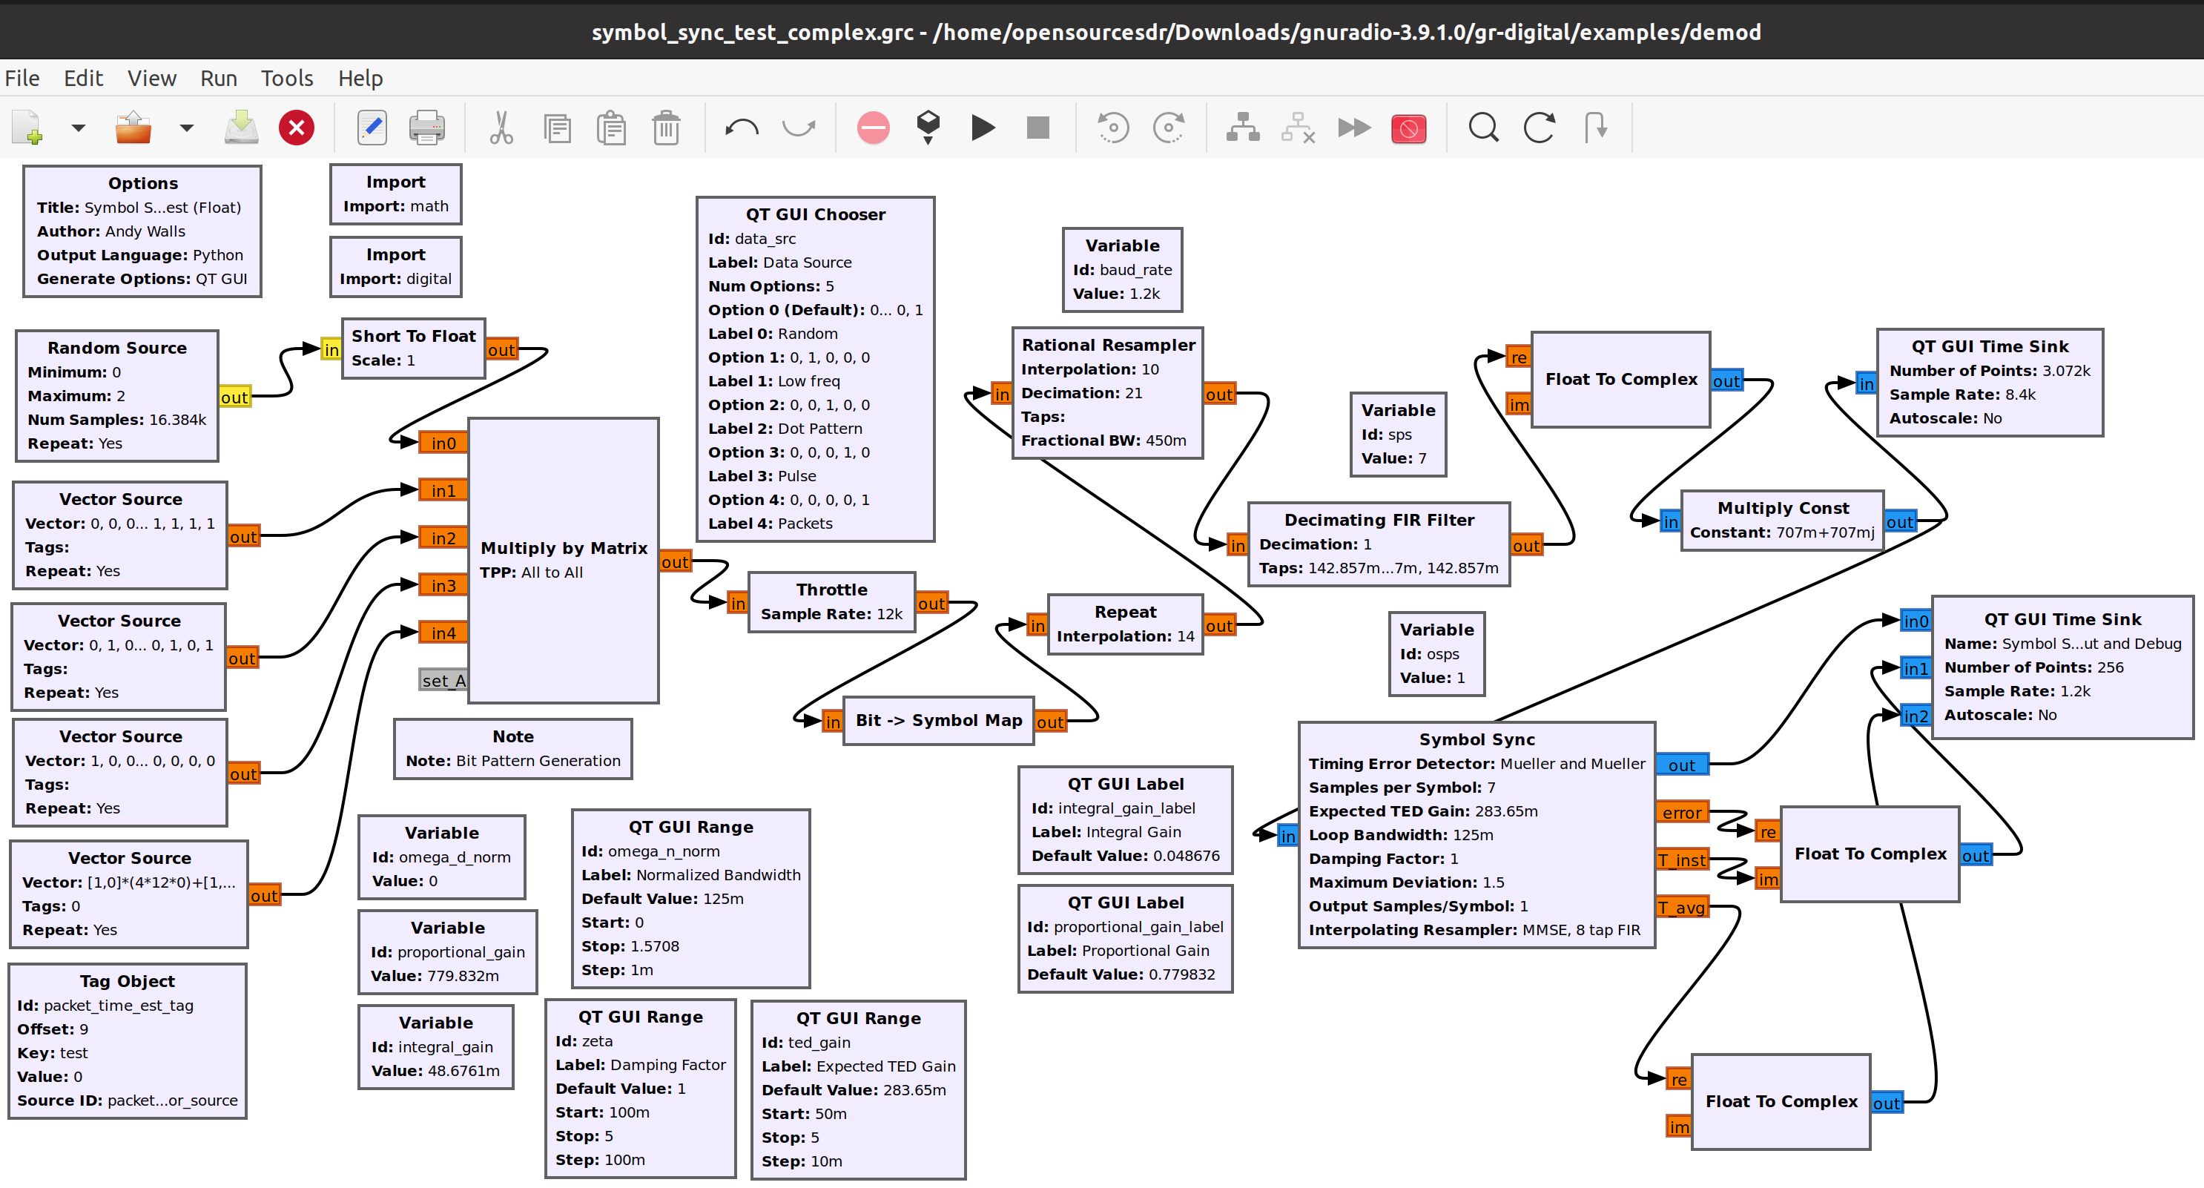Cut the selected block with the scissors icon
2204x1188 pixels.
pyautogui.click(x=501, y=128)
